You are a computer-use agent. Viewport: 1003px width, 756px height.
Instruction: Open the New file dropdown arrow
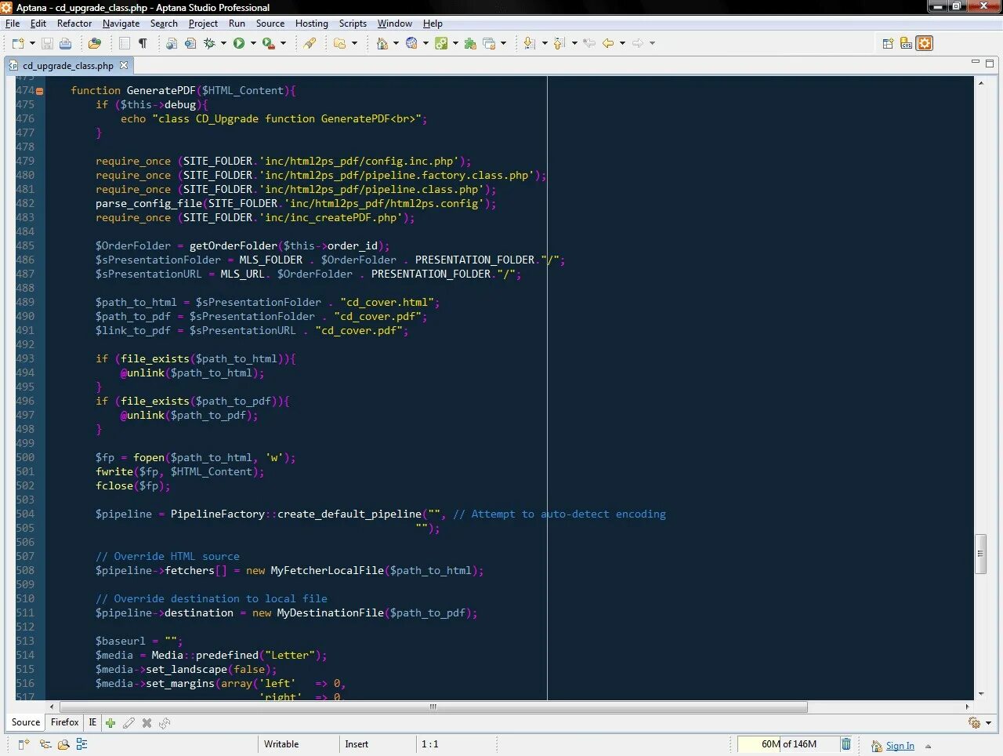(x=31, y=43)
